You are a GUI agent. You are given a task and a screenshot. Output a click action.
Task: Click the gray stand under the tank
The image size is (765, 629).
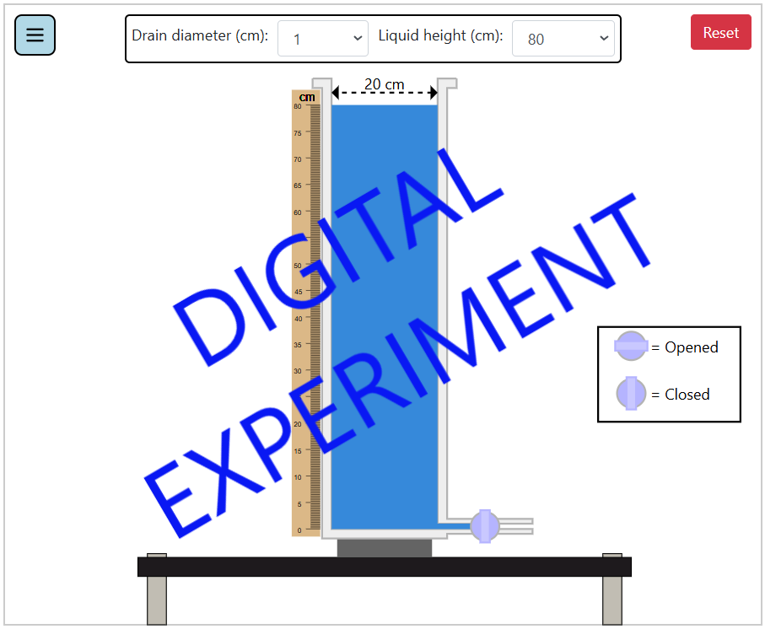384,548
